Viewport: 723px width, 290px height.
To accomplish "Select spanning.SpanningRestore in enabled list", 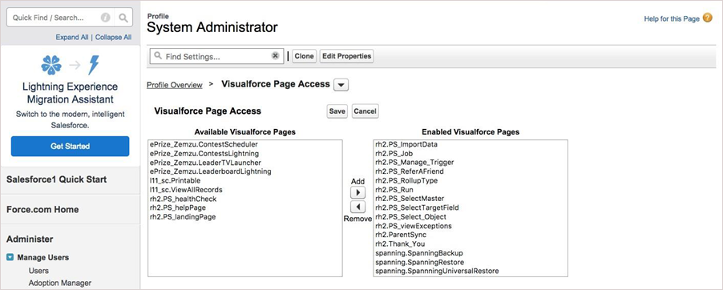I will pos(471,262).
